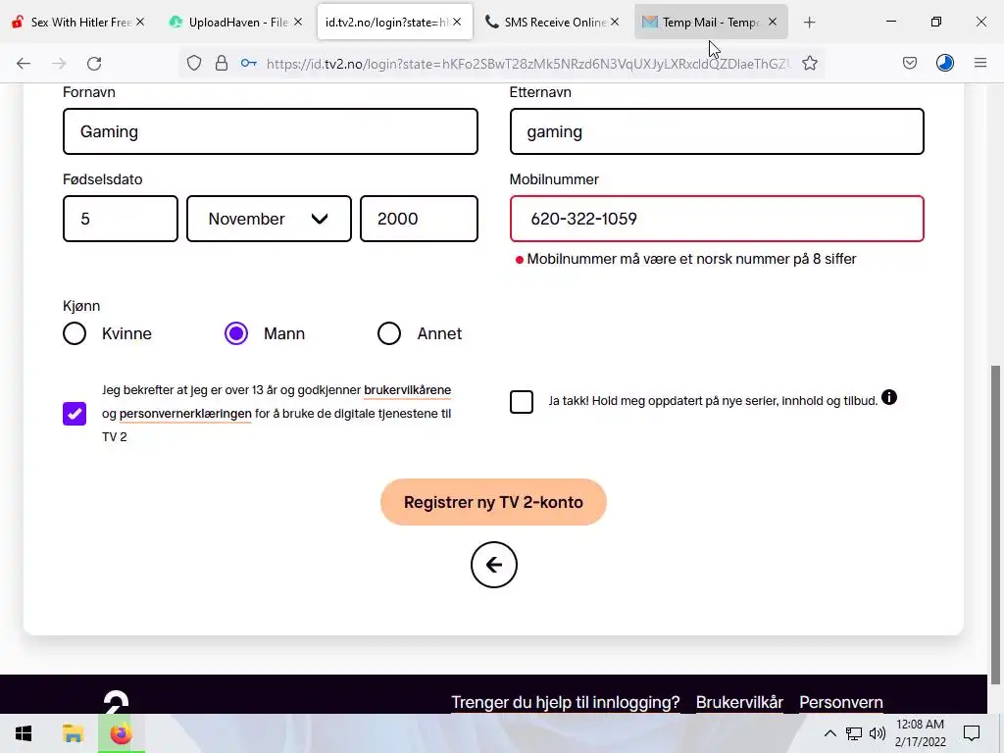Switch to the SMS Receive Online tab
This screenshot has height=753, width=1004.
tap(553, 23)
